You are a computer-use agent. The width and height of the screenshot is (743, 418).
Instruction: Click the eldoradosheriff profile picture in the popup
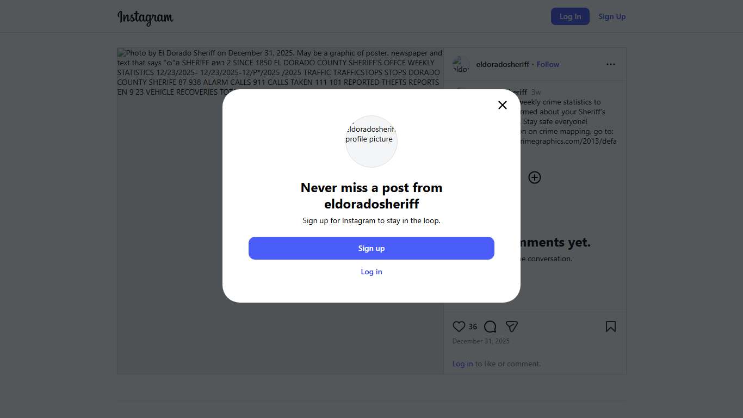[371, 141]
